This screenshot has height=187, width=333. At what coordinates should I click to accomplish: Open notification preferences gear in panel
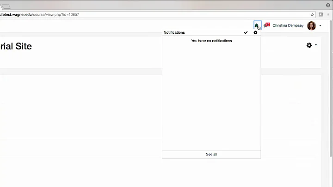pyautogui.click(x=255, y=32)
